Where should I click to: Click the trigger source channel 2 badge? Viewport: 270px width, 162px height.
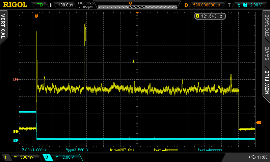245,5
